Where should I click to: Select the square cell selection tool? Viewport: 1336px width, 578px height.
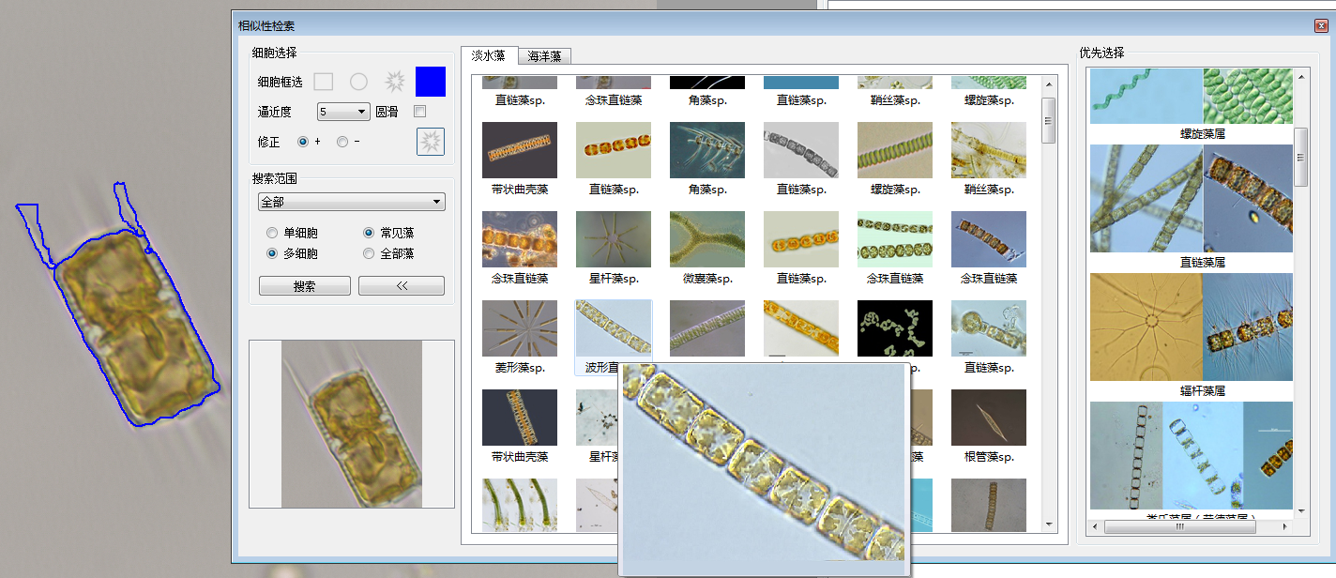click(323, 82)
